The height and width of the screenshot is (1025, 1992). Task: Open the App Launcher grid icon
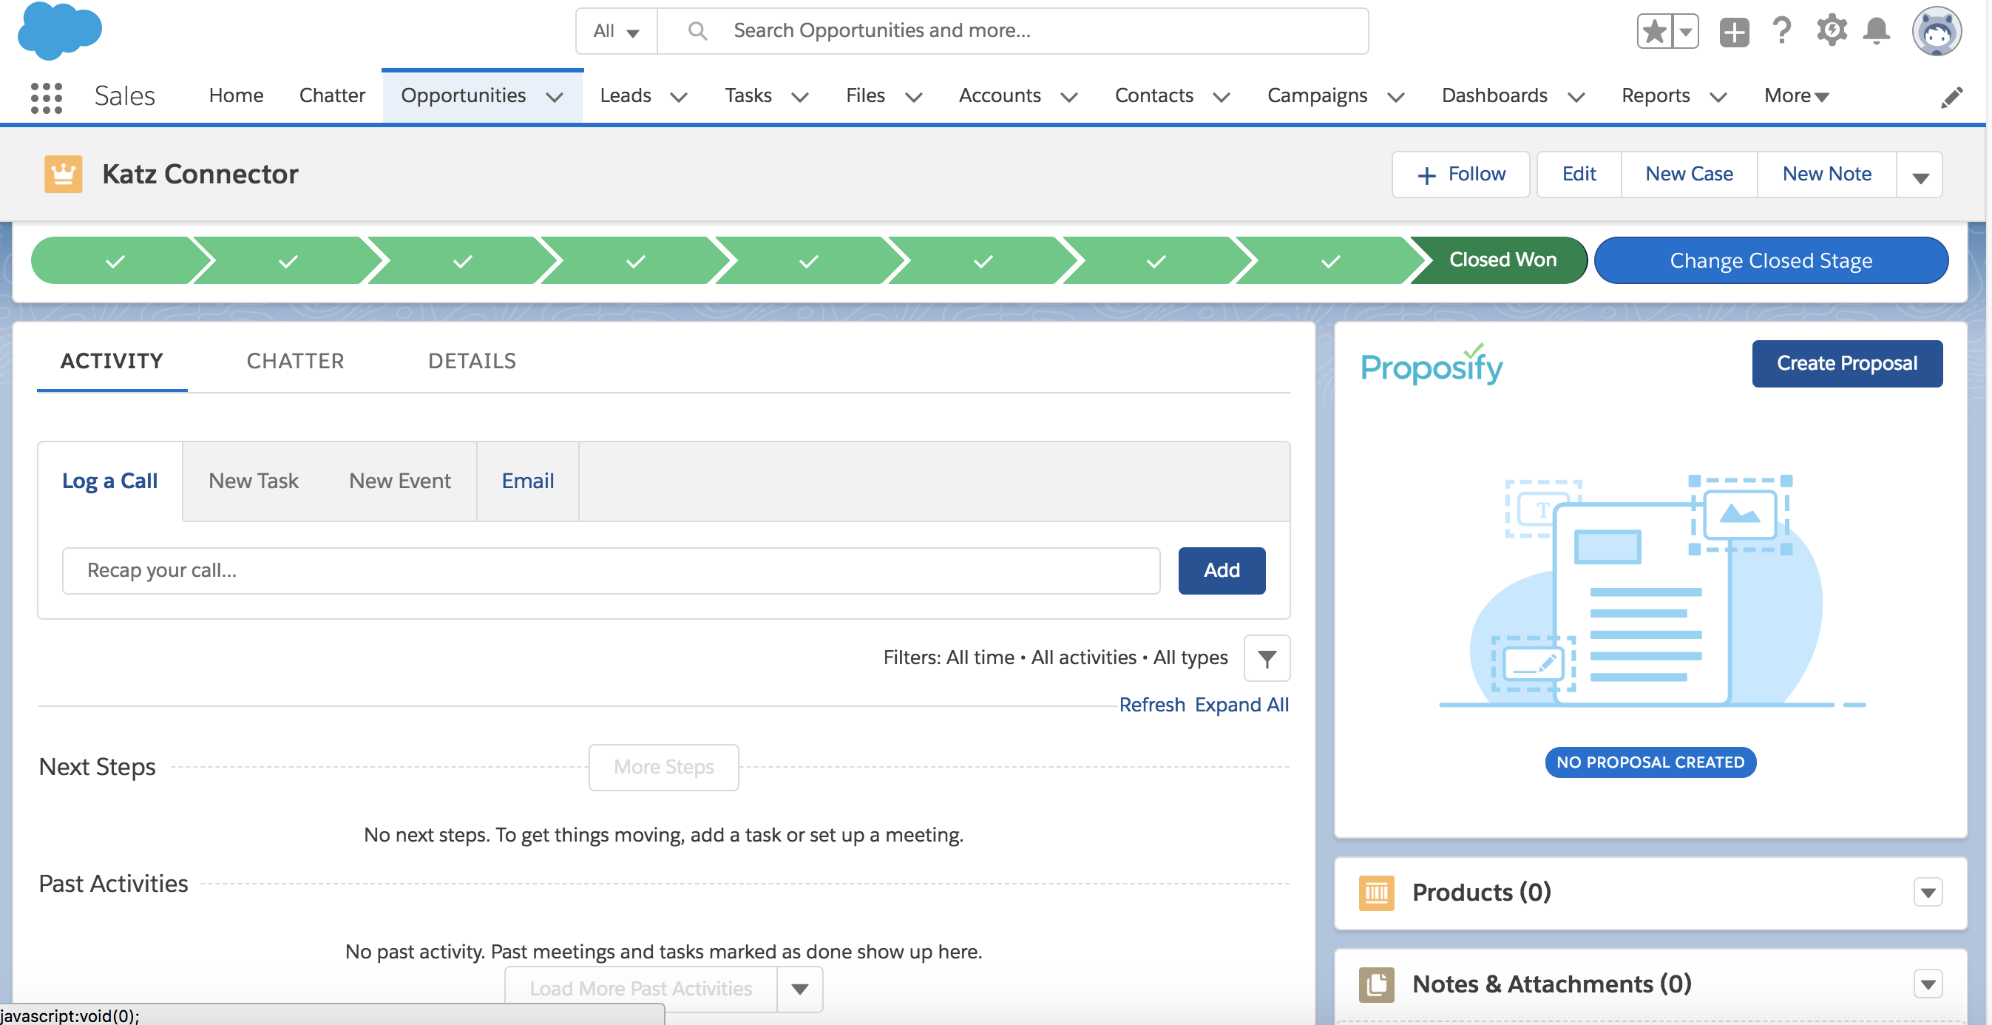(47, 98)
